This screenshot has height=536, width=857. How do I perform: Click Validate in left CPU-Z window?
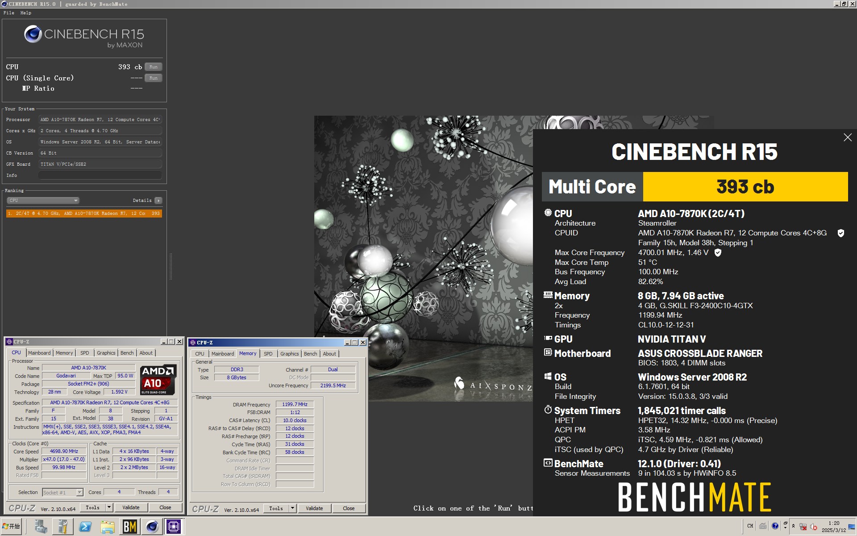coord(131,508)
